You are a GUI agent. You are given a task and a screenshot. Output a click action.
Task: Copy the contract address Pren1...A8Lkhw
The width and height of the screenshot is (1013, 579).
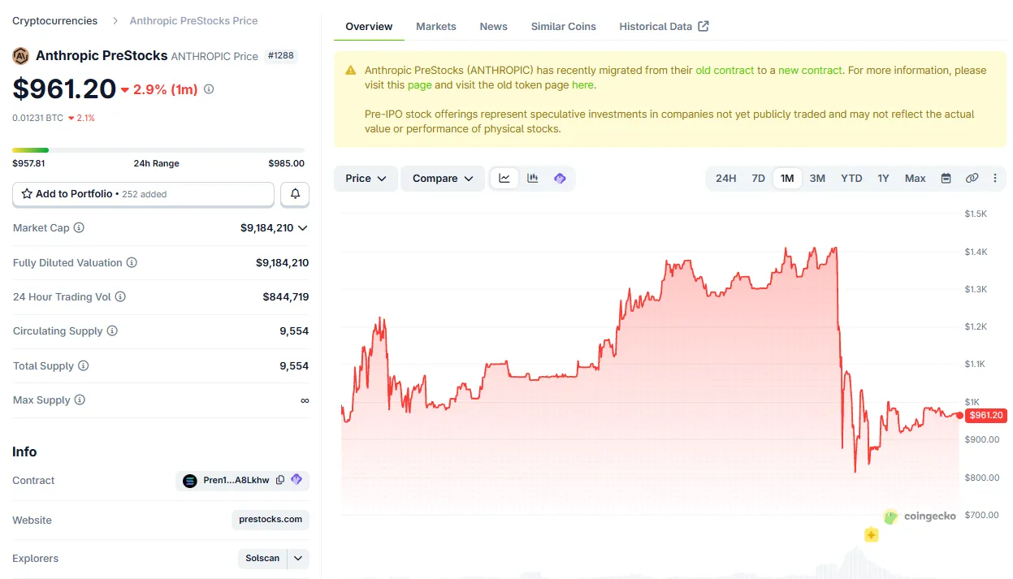click(x=280, y=481)
